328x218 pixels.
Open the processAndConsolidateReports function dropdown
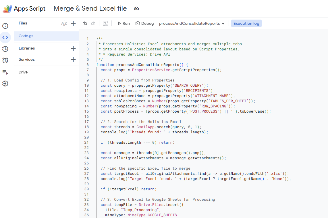[x=192, y=23]
